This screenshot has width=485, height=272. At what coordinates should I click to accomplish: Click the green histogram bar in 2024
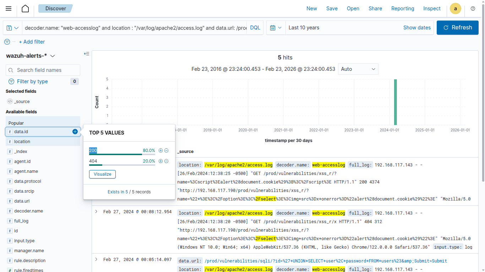click(x=395, y=102)
